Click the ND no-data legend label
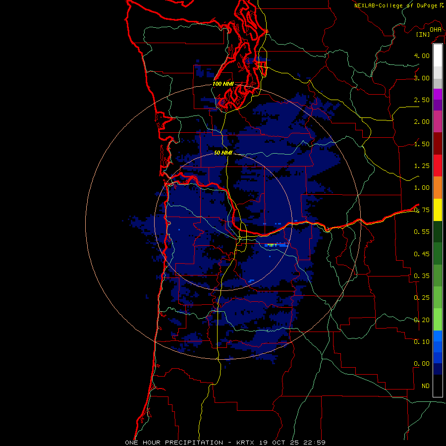This screenshot has width=446, height=446. [426, 386]
